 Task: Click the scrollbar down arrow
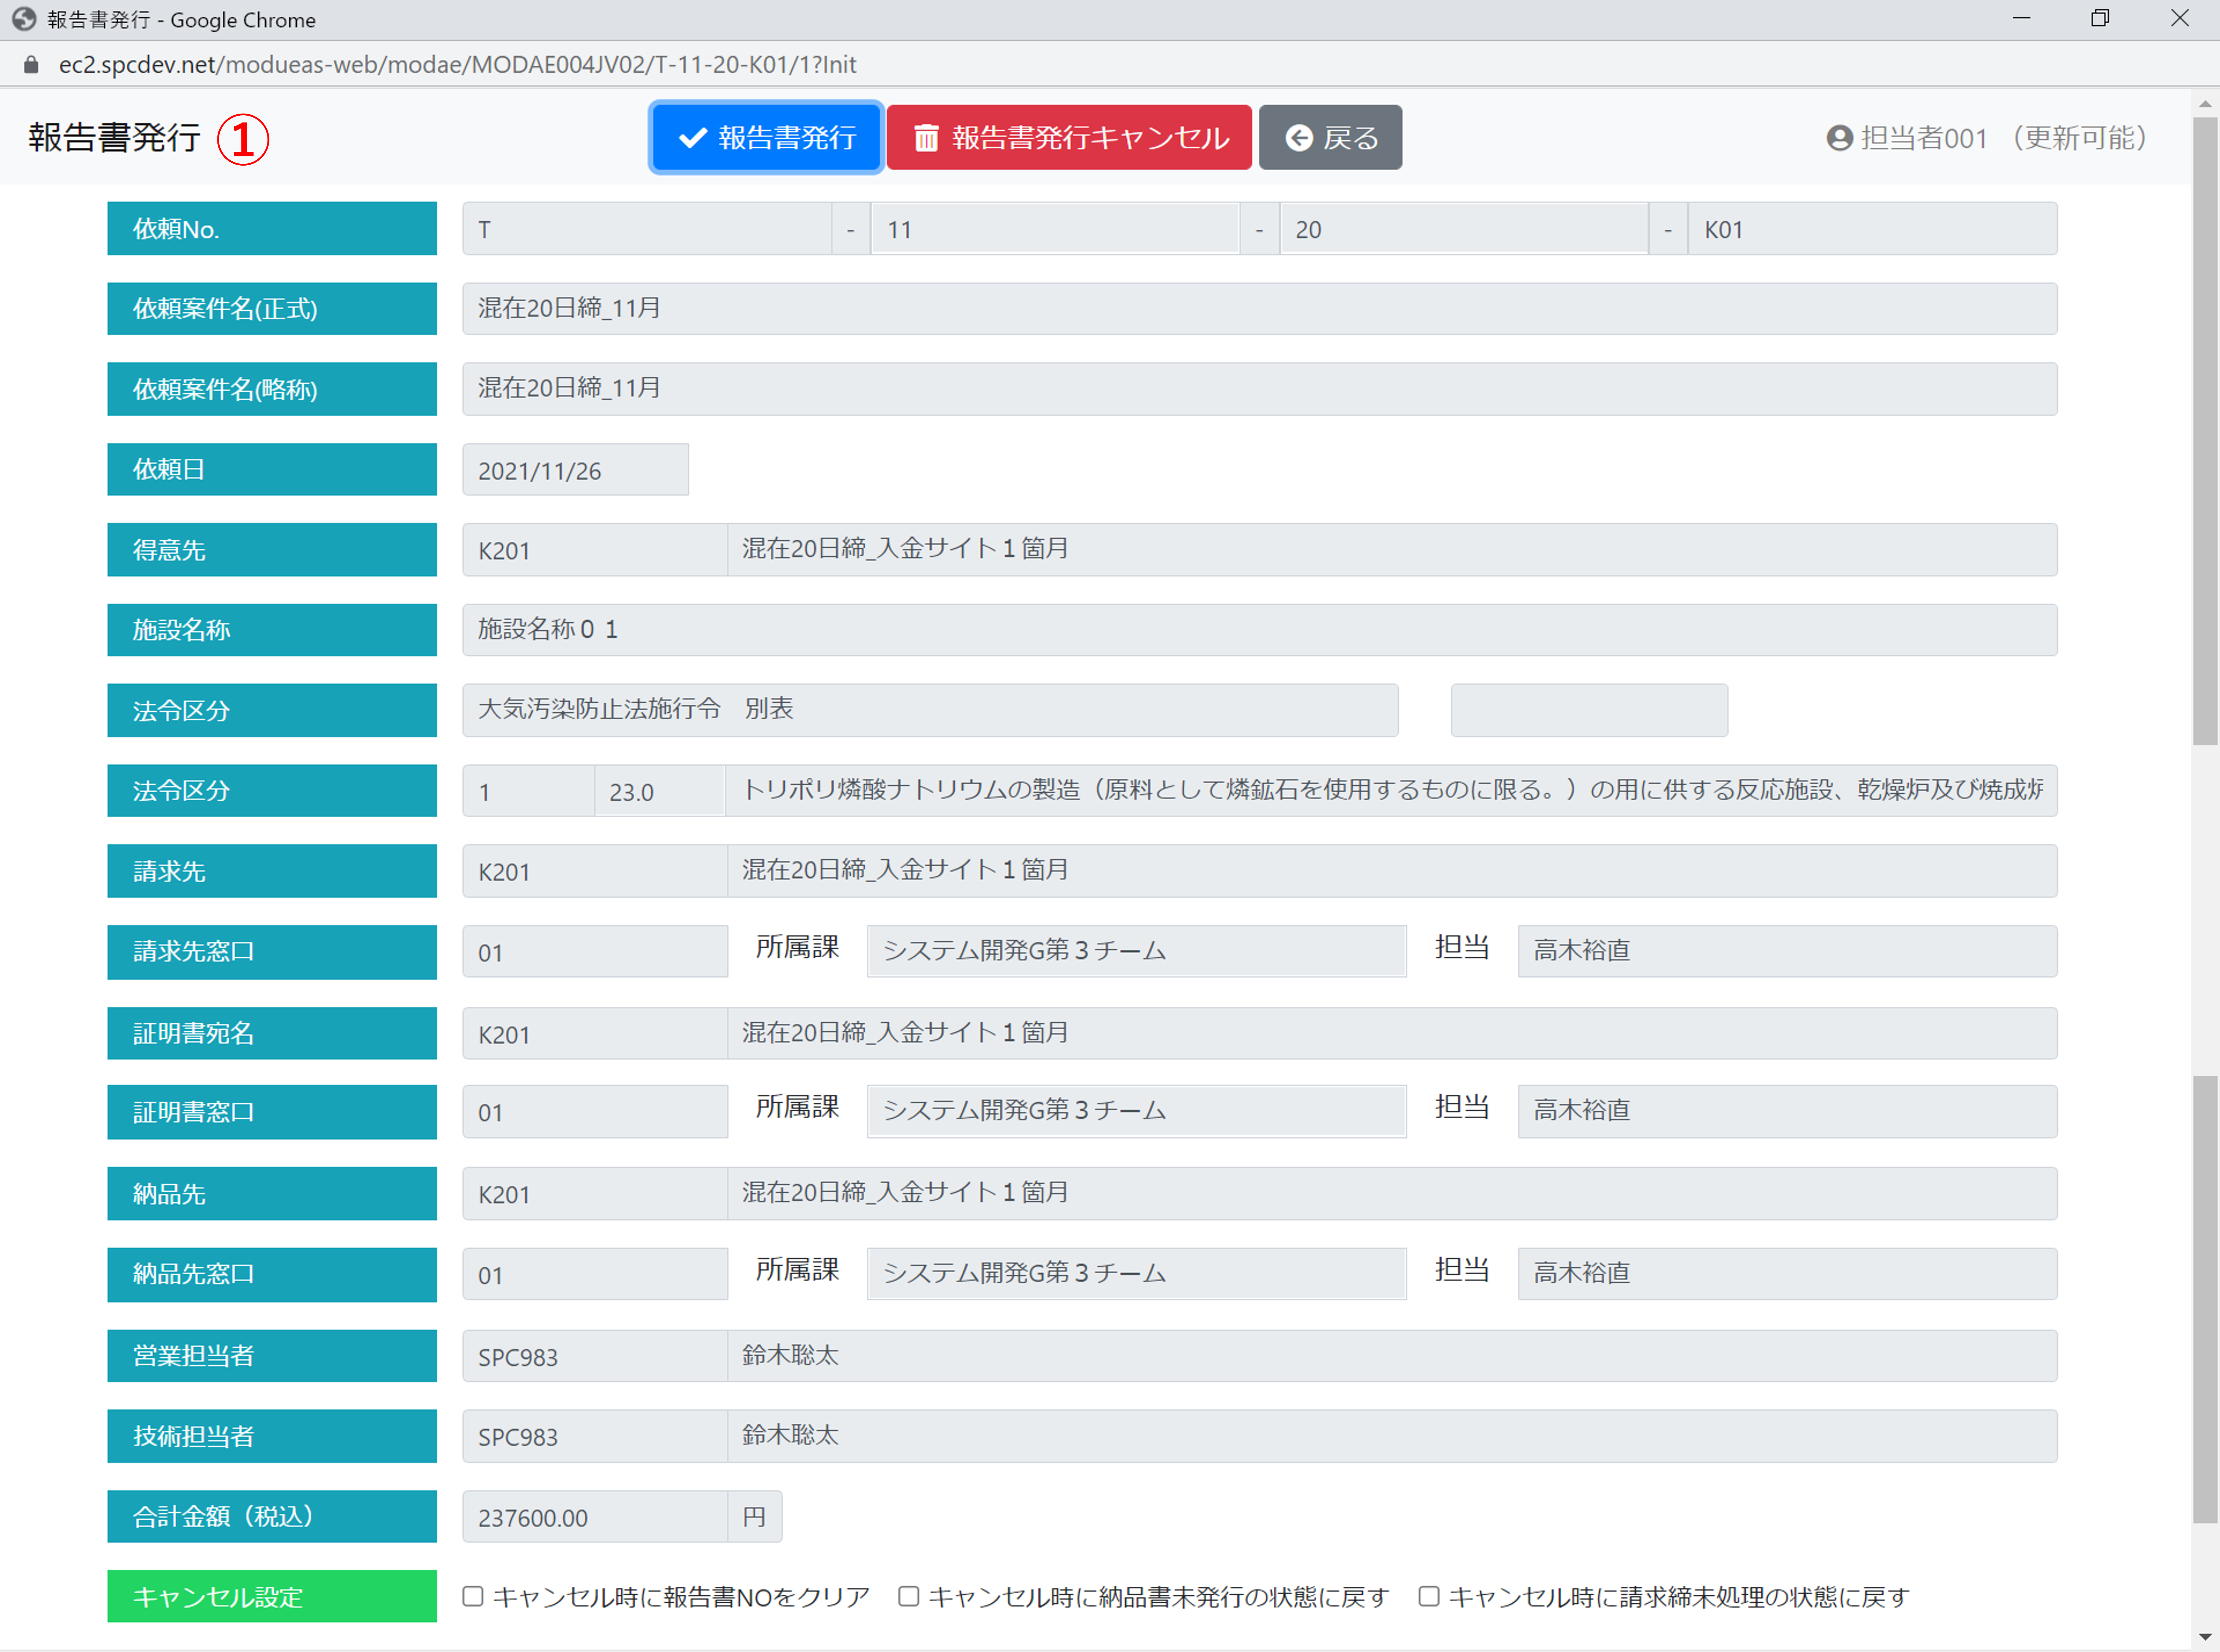click(x=2205, y=1637)
